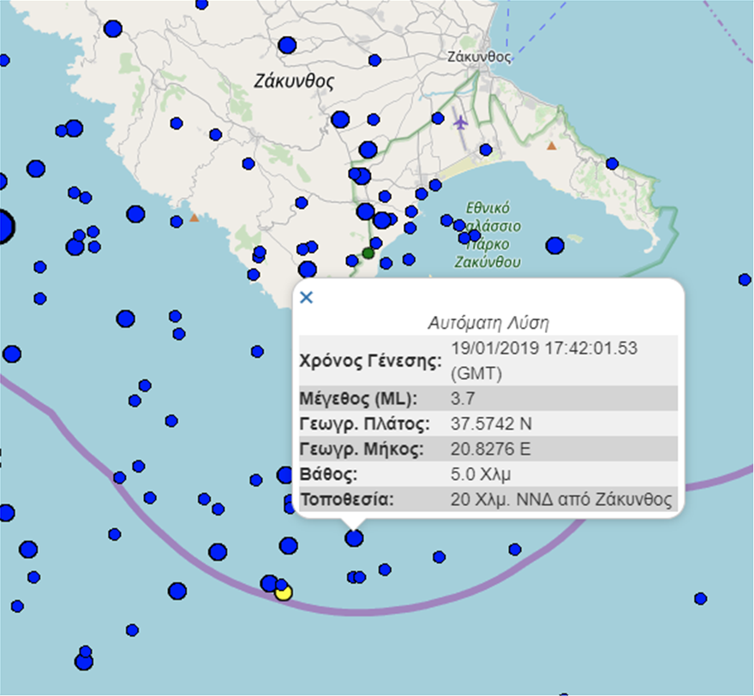Click the latitude value 37.5742 N
Image resolution: width=754 pixels, height=696 pixels.
492,424
